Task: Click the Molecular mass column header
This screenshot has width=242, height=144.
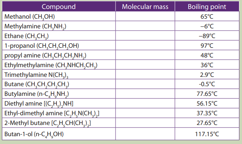Action: pyautogui.click(x=145, y=6)
